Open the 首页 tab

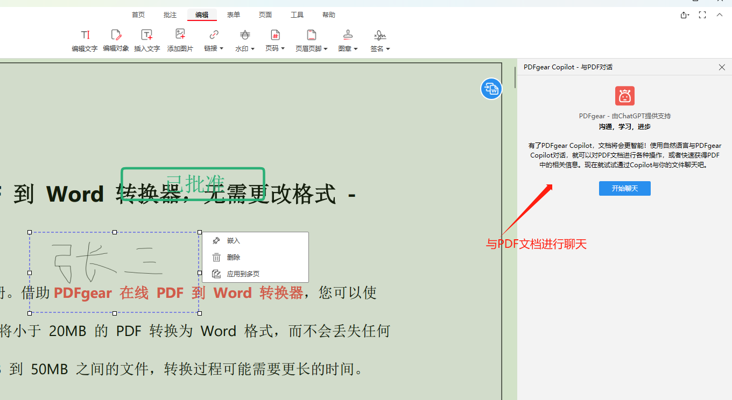[x=138, y=15]
